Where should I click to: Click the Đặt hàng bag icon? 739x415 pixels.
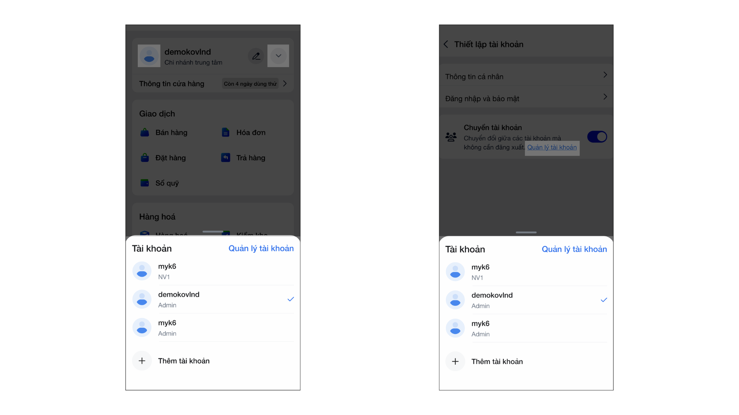(x=145, y=158)
